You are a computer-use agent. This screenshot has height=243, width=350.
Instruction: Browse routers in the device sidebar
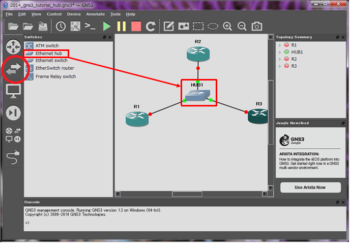point(13,47)
